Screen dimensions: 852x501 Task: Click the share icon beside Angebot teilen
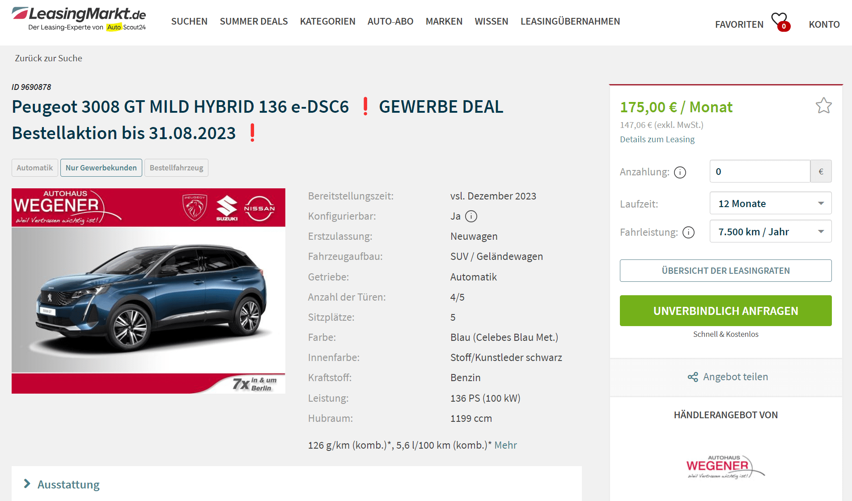click(693, 377)
